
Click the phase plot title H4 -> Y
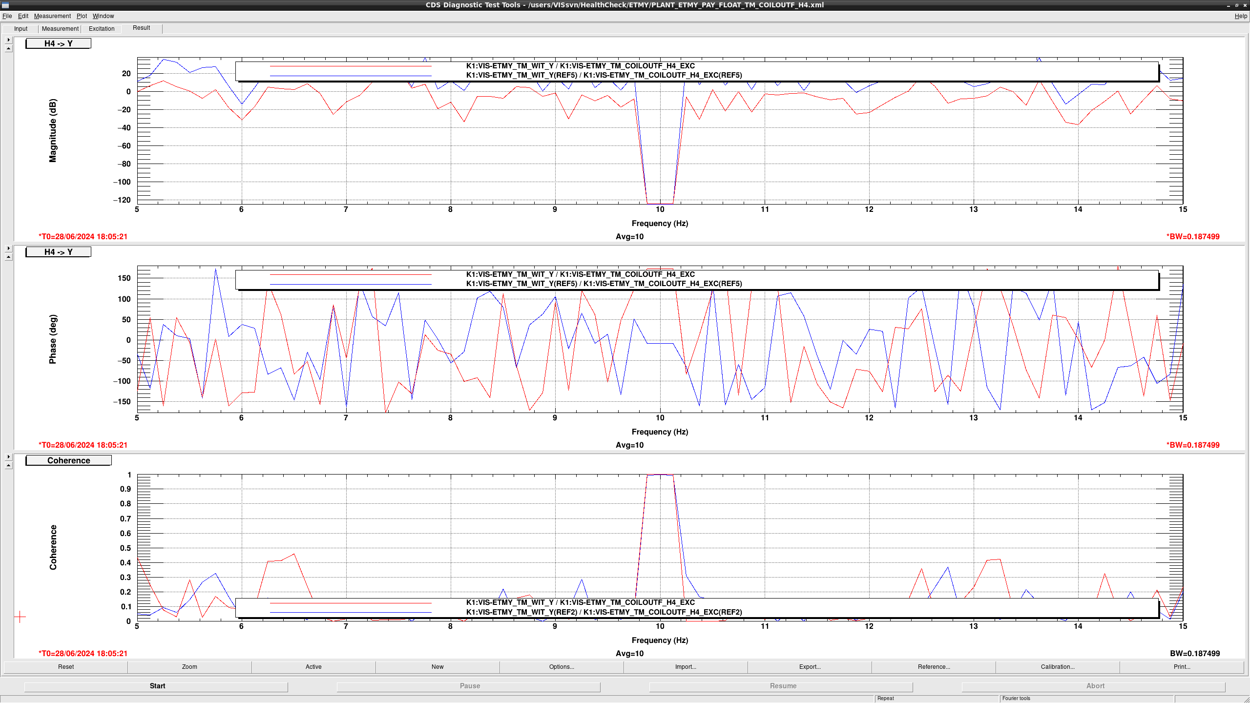tap(58, 252)
